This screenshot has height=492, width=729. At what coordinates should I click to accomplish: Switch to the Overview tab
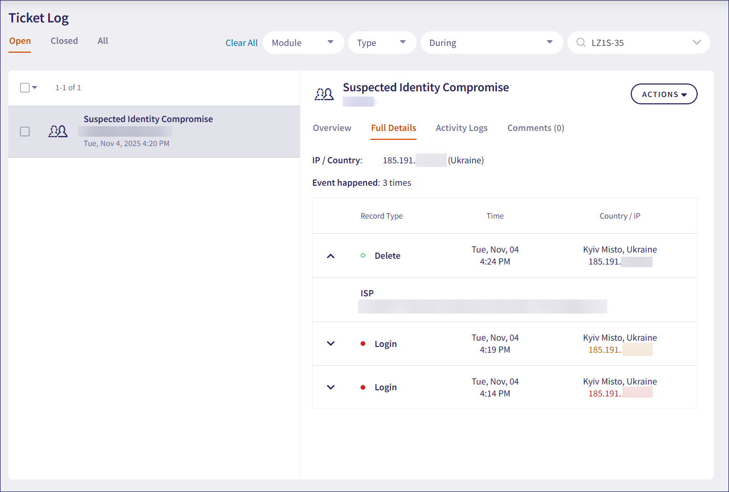tap(332, 128)
